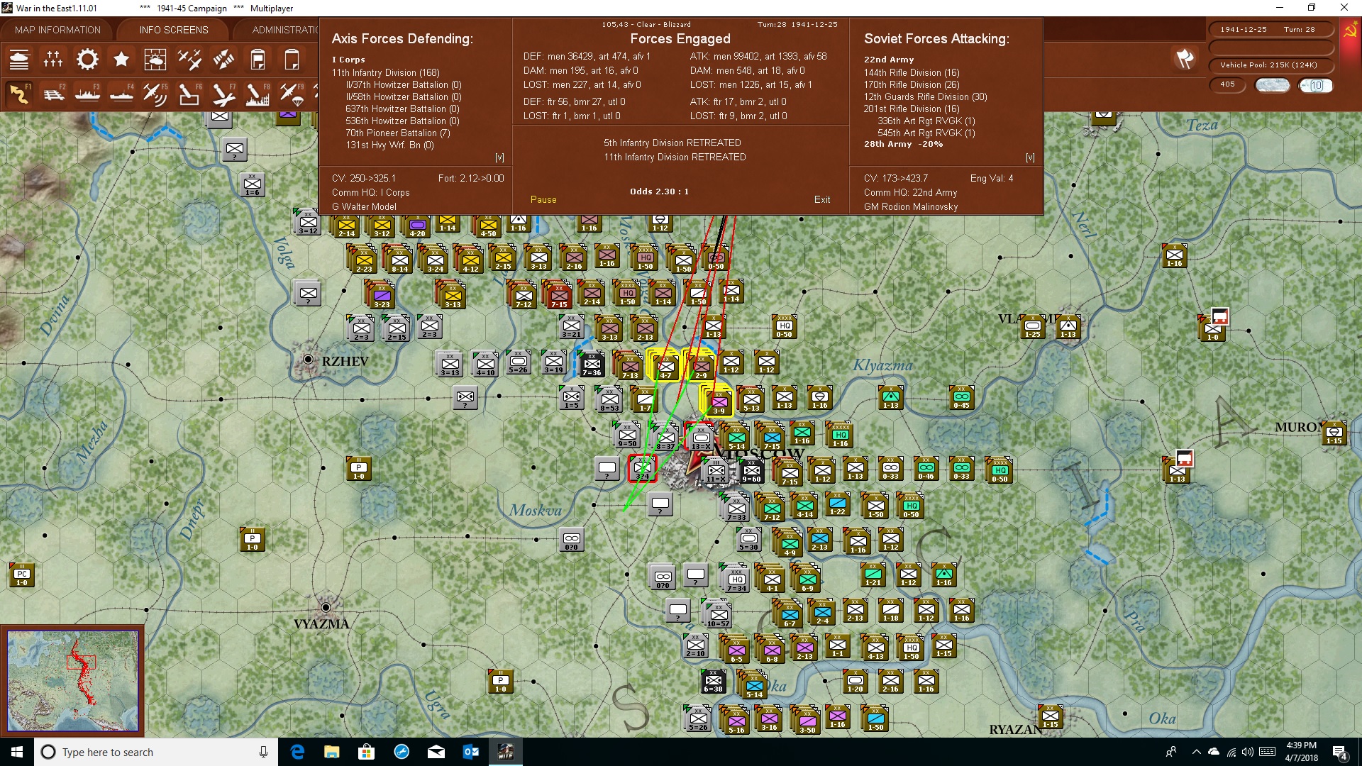Open the ADMINISTRATION tab
The height and width of the screenshot is (766, 1362).
click(285, 30)
